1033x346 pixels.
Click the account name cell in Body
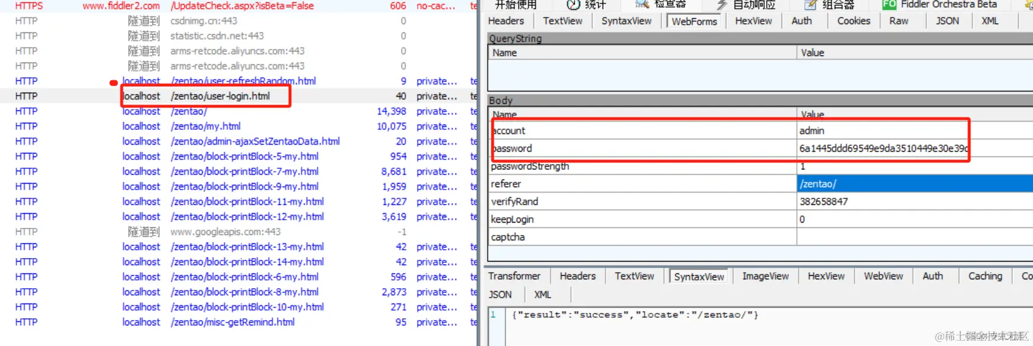[643, 130]
